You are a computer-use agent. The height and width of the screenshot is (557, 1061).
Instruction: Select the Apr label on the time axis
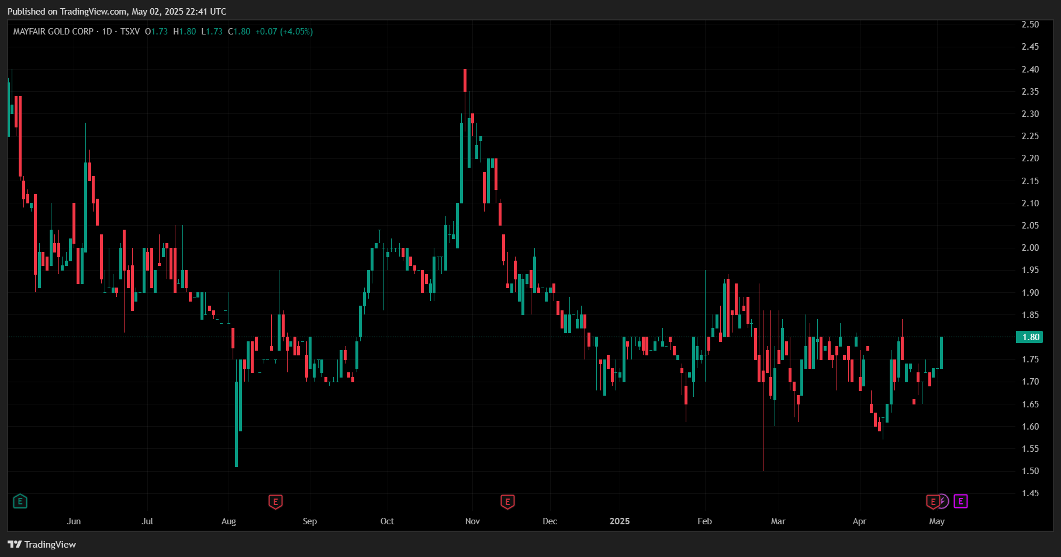859,521
